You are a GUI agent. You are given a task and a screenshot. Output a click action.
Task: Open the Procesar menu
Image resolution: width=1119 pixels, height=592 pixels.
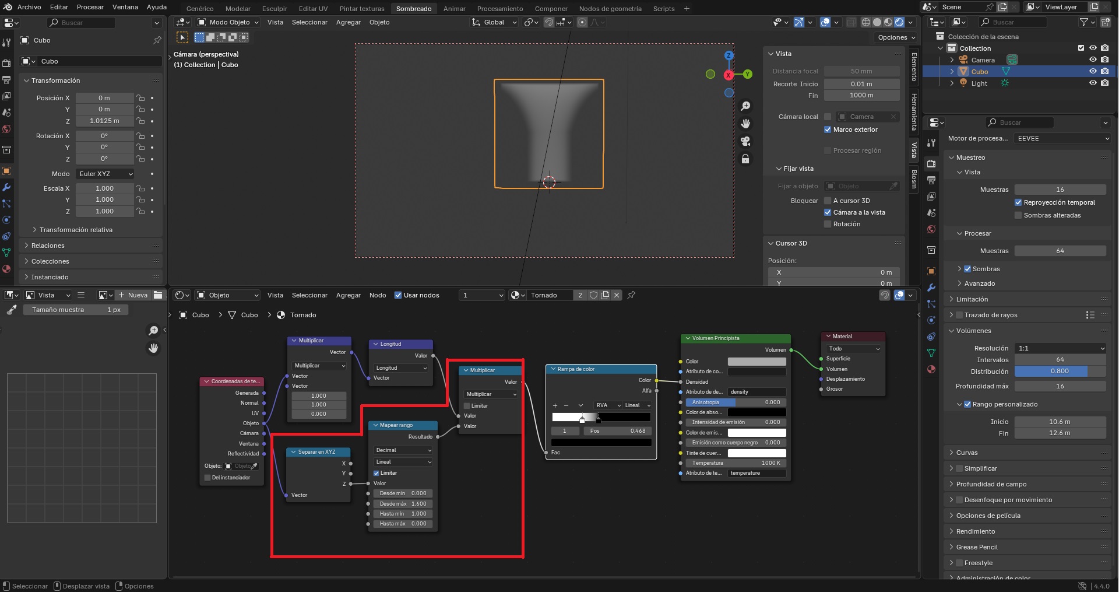[90, 7]
